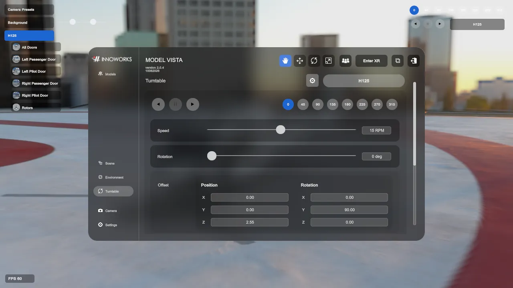Click the Rotation Y field showing 90.00
This screenshot has height=288, width=513.
point(349,210)
